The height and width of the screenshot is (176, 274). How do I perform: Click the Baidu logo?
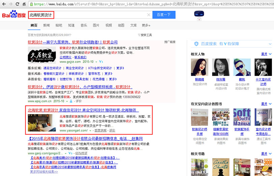point(14,14)
